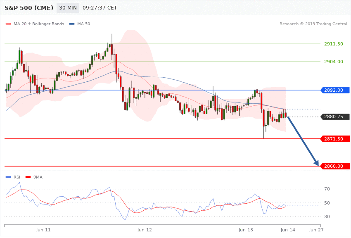Image resolution: width=351 pixels, height=238 pixels.
Task: Click the Research © 2019 Trading Central credit
Action: [313, 24]
